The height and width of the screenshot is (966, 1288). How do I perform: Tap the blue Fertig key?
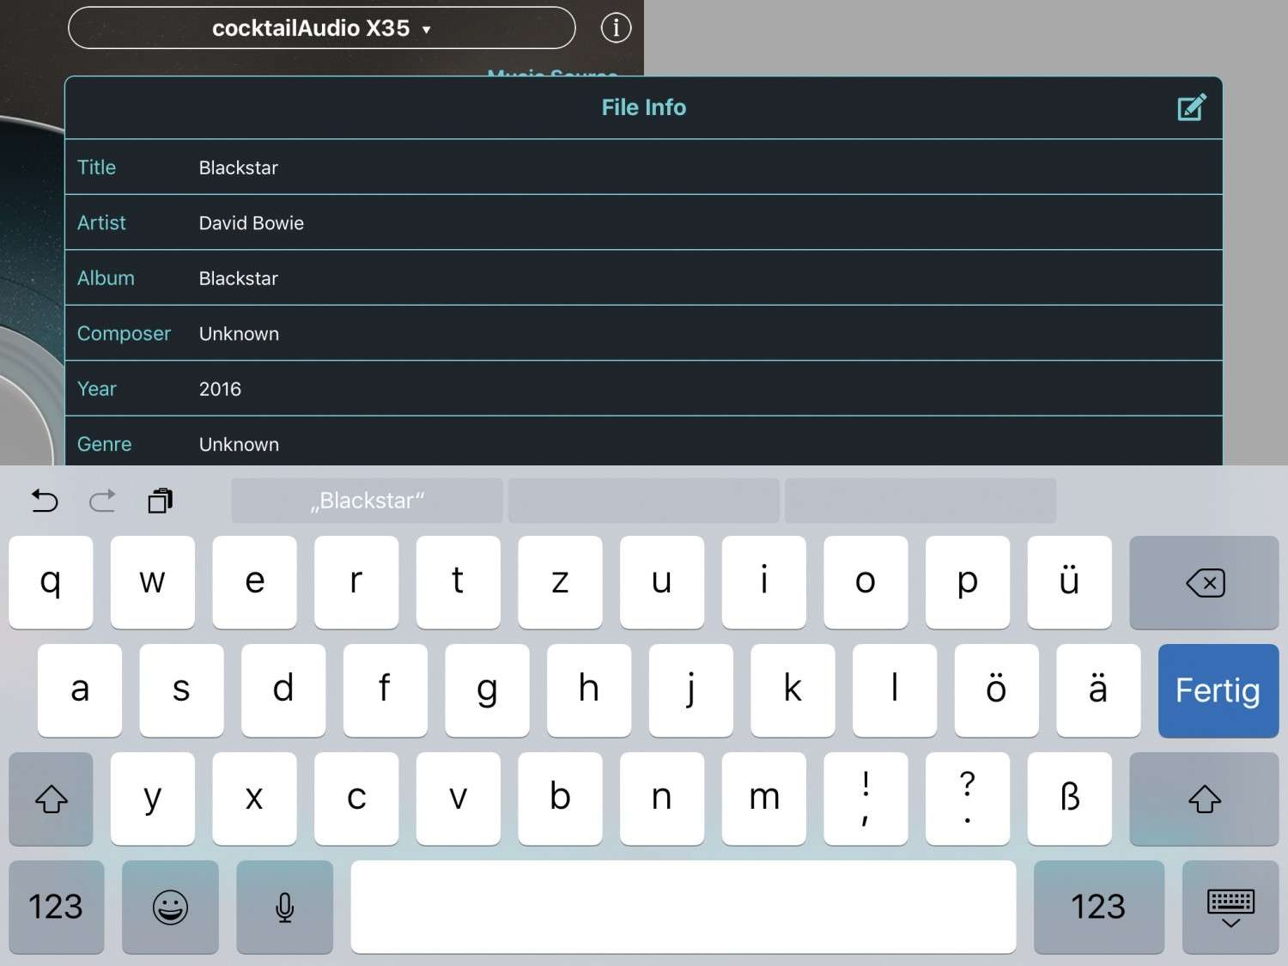(1218, 690)
